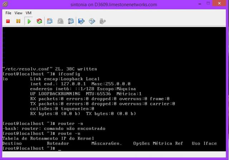
Task: Click 'MáscaraGen.' column header
Action: (x=107, y=144)
